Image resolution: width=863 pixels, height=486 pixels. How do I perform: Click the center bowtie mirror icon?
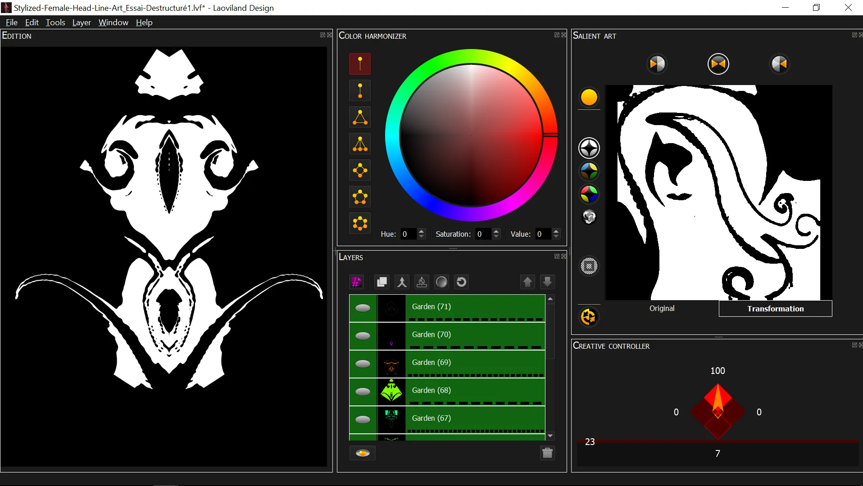(718, 64)
